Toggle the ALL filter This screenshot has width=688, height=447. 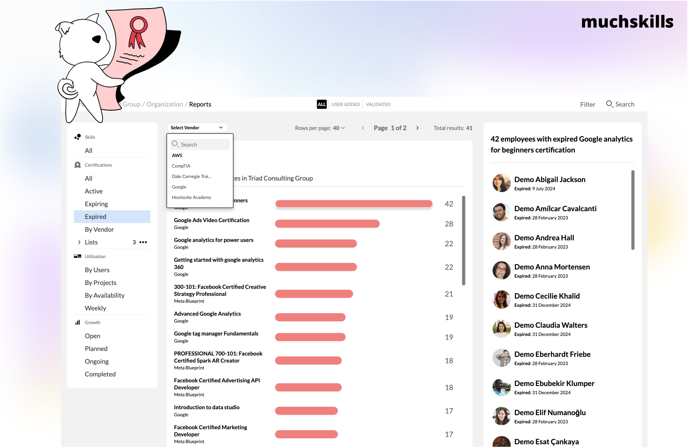click(x=322, y=104)
